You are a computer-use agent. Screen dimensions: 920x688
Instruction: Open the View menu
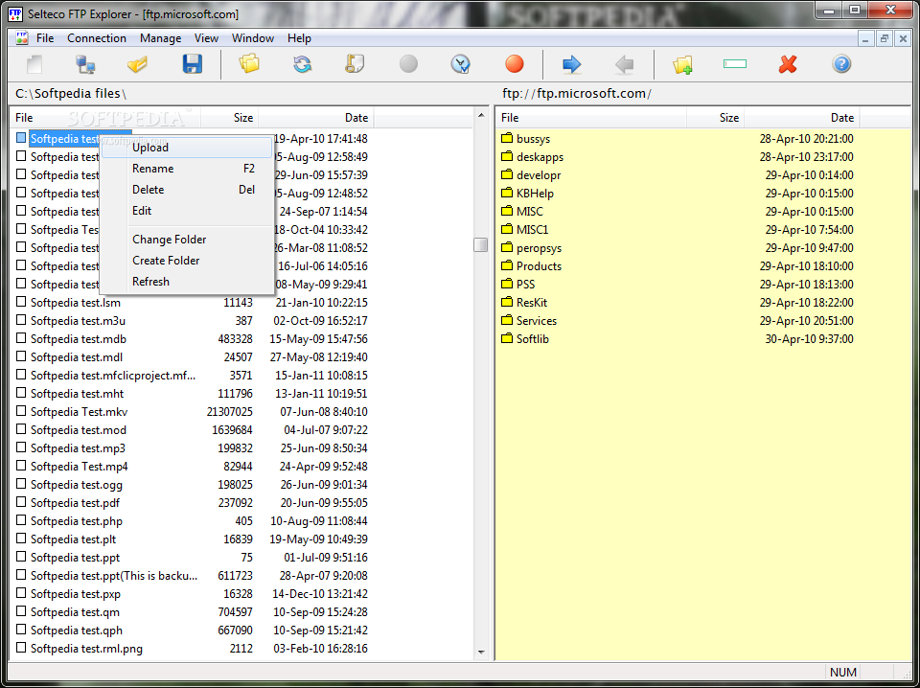207,38
